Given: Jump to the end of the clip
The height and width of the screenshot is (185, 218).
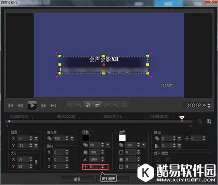Looking at the screenshot, I should (53, 105).
